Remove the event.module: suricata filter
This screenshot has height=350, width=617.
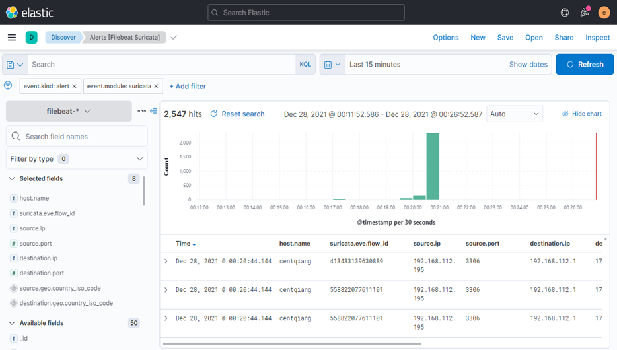[x=157, y=87]
